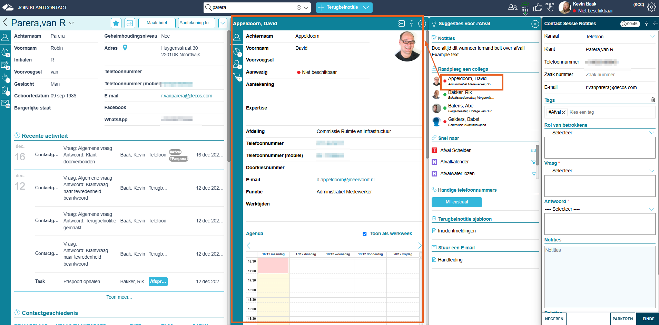Pin the Appeldoorn, David panel
The height and width of the screenshot is (325, 659).
(x=411, y=23)
